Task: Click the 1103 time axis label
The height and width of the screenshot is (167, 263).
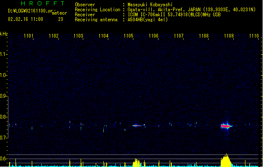Action: pos(79,35)
